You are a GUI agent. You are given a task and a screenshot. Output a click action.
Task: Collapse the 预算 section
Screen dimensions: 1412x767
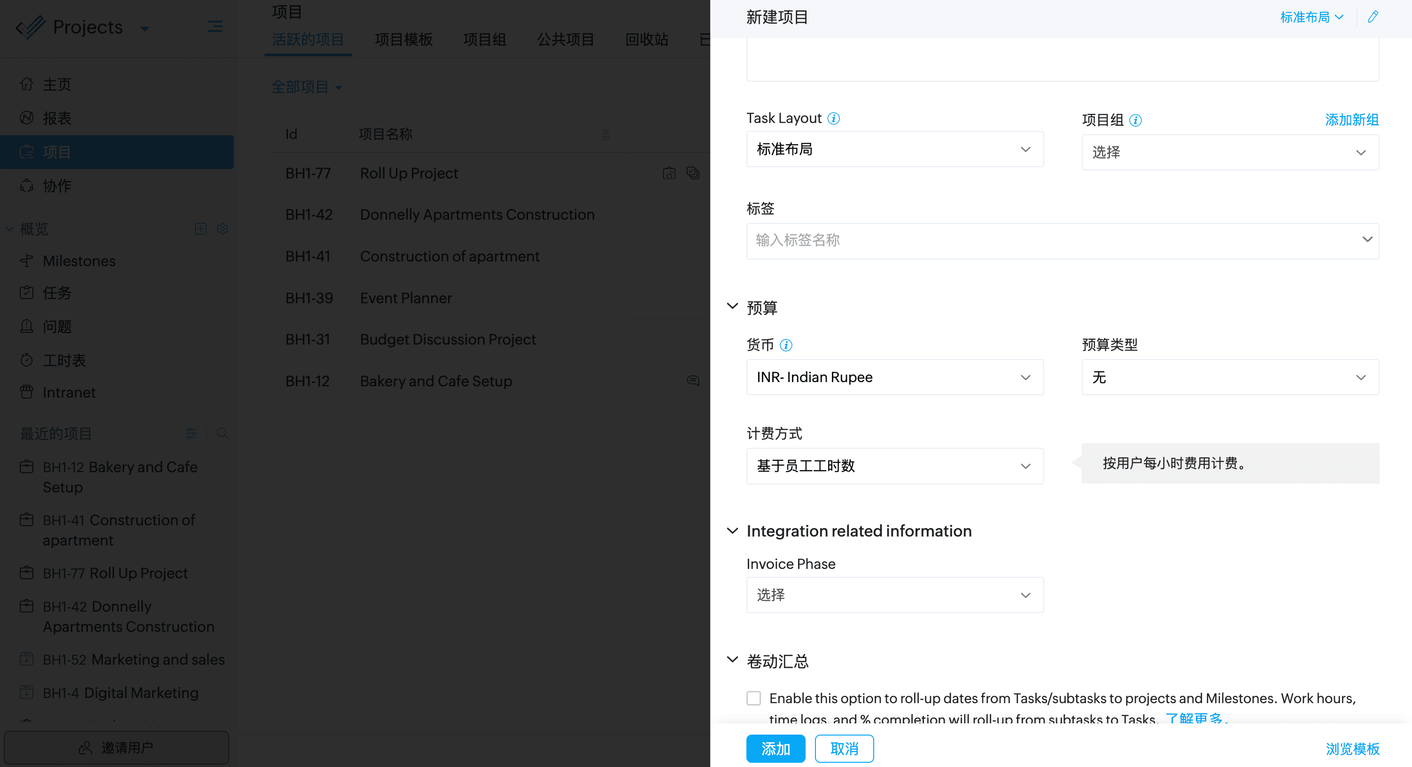point(732,306)
